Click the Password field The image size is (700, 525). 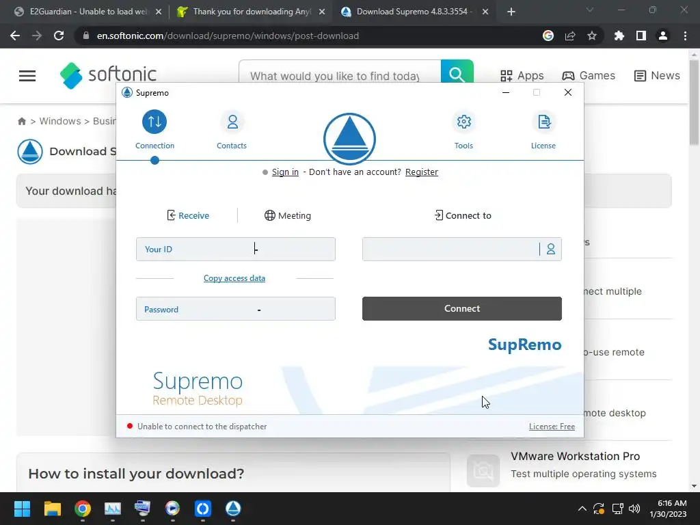[x=236, y=309]
